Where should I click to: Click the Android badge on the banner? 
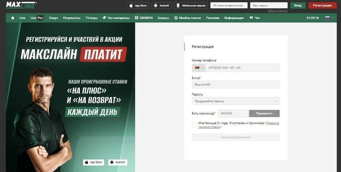[118, 162]
